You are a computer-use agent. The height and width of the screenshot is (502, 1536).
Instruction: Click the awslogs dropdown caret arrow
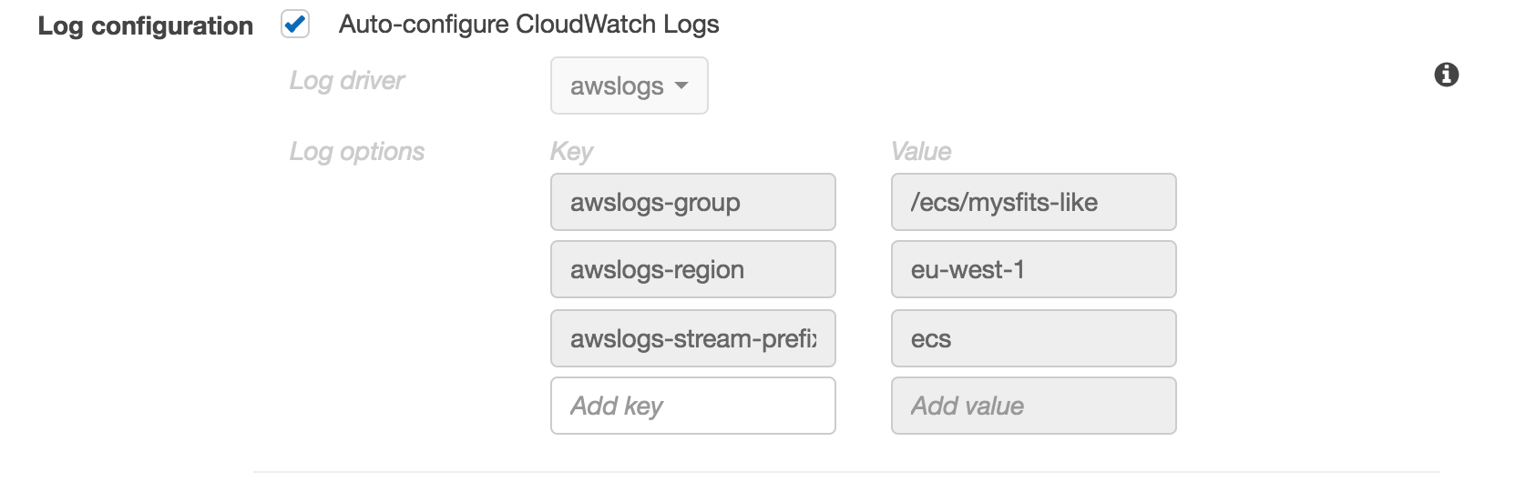(681, 85)
